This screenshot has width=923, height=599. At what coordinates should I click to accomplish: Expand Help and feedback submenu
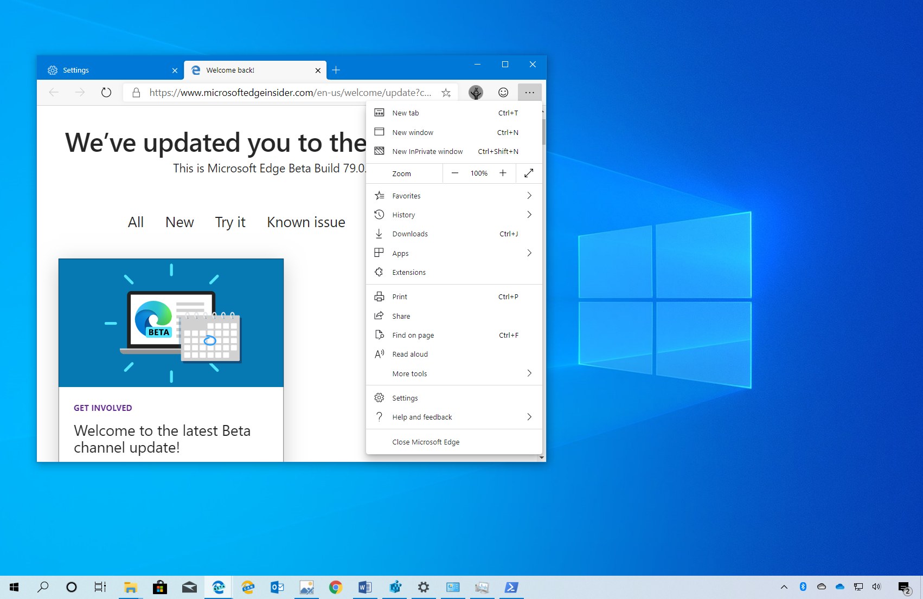tap(454, 417)
